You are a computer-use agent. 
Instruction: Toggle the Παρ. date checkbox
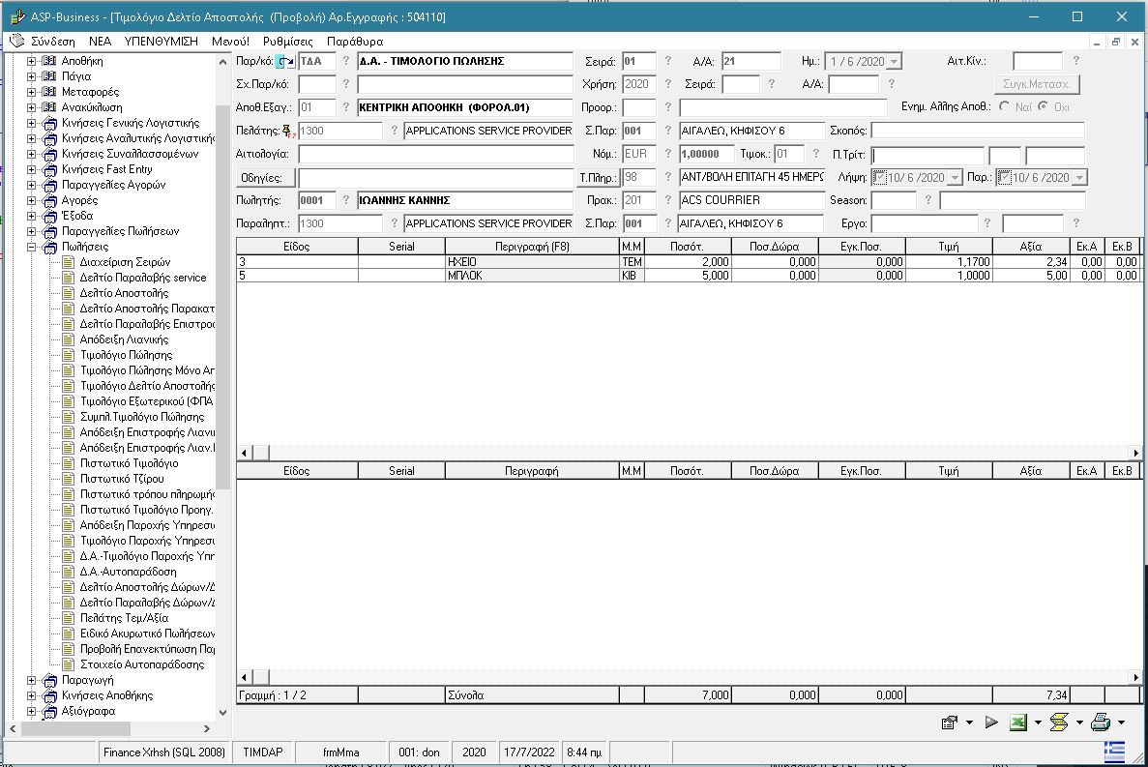(x=1005, y=177)
